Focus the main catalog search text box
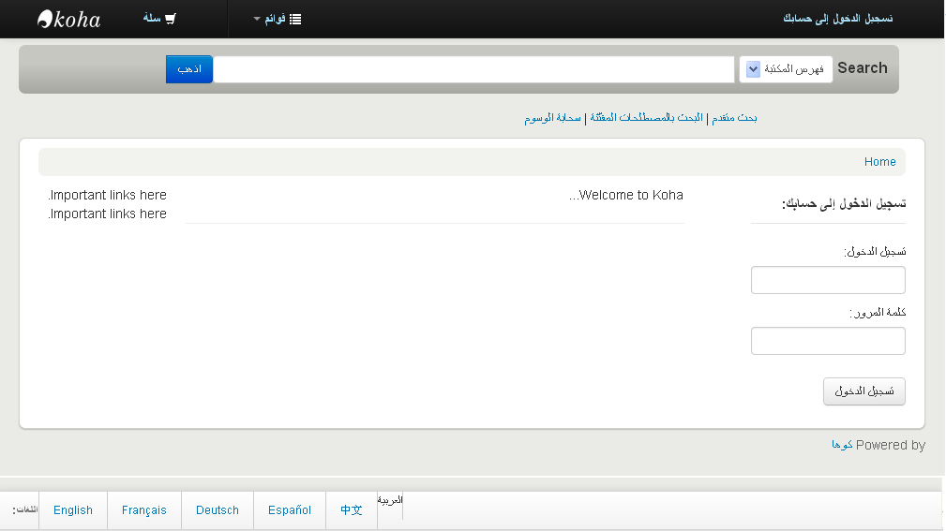 [473, 69]
